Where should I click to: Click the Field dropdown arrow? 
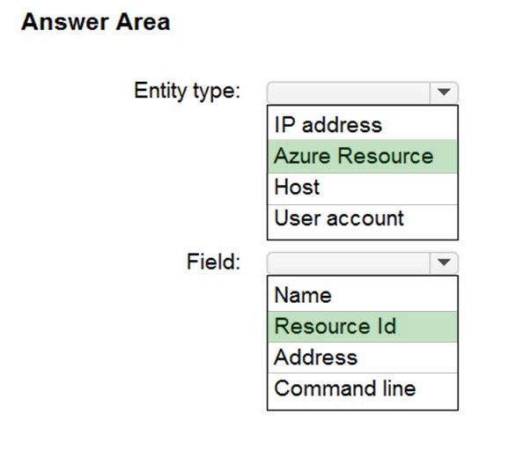[x=444, y=262]
